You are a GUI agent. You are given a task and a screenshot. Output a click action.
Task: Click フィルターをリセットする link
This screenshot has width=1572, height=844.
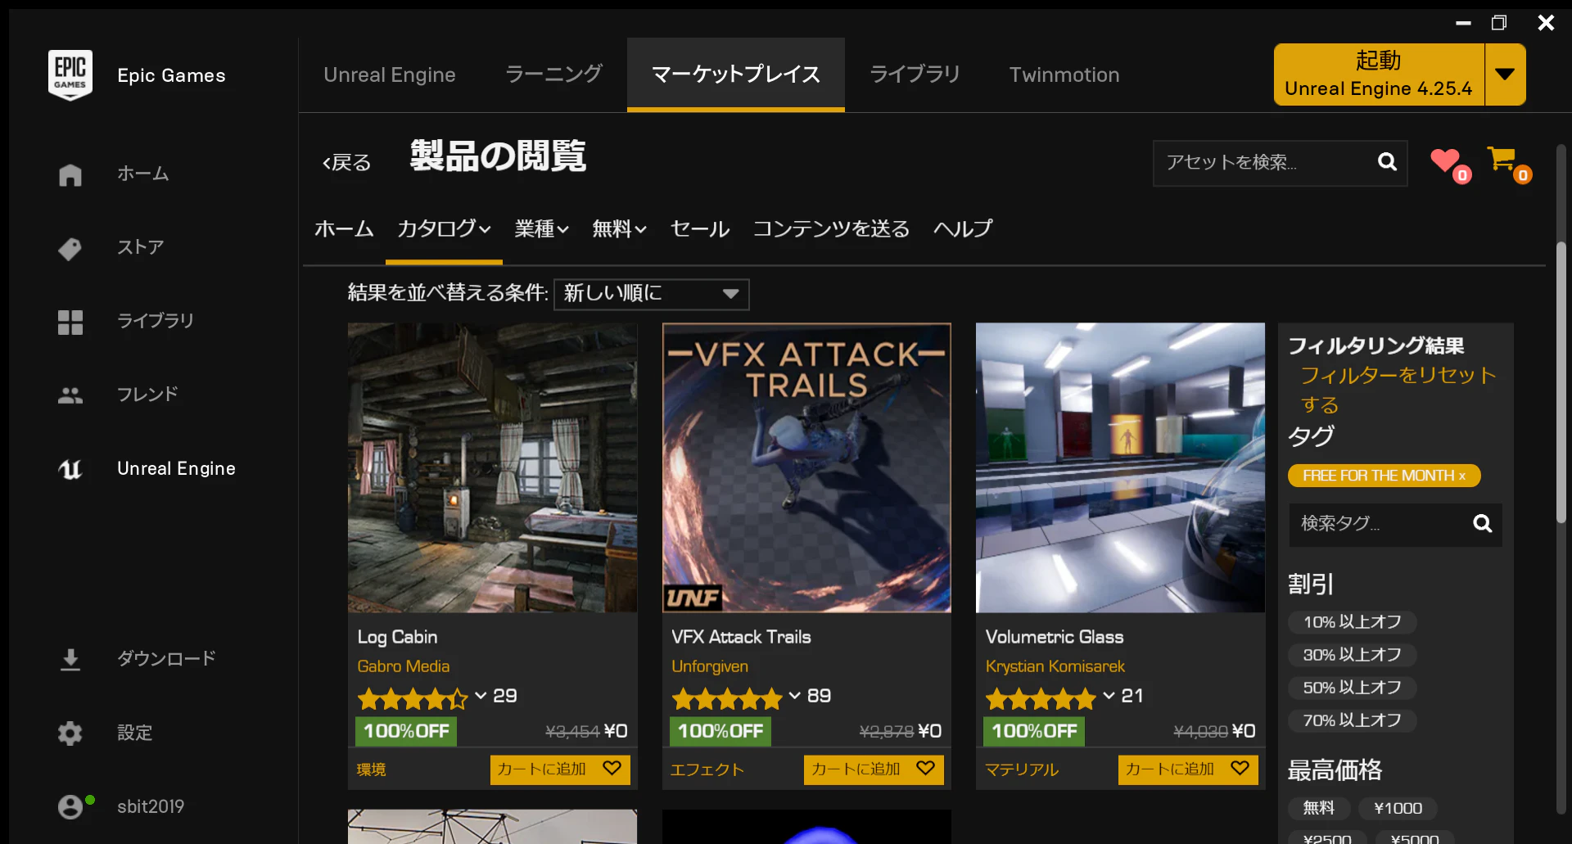(1398, 390)
